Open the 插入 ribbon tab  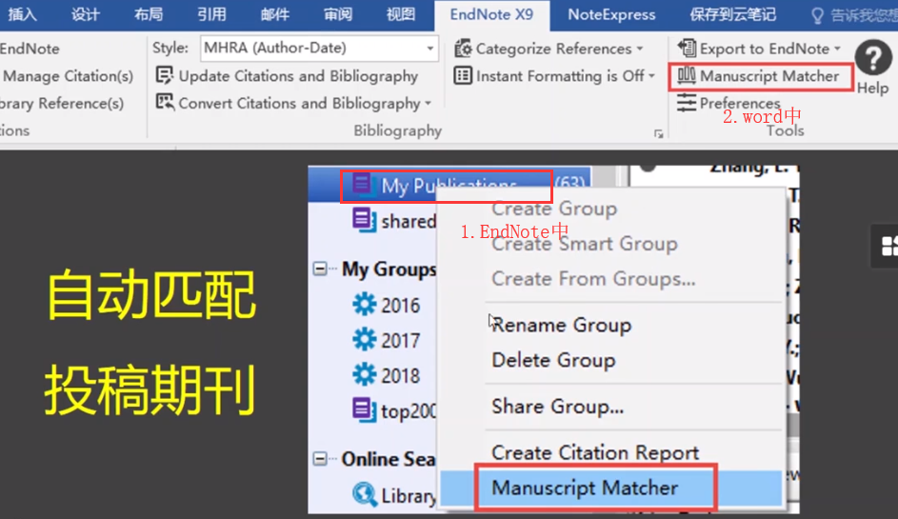(23, 14)
